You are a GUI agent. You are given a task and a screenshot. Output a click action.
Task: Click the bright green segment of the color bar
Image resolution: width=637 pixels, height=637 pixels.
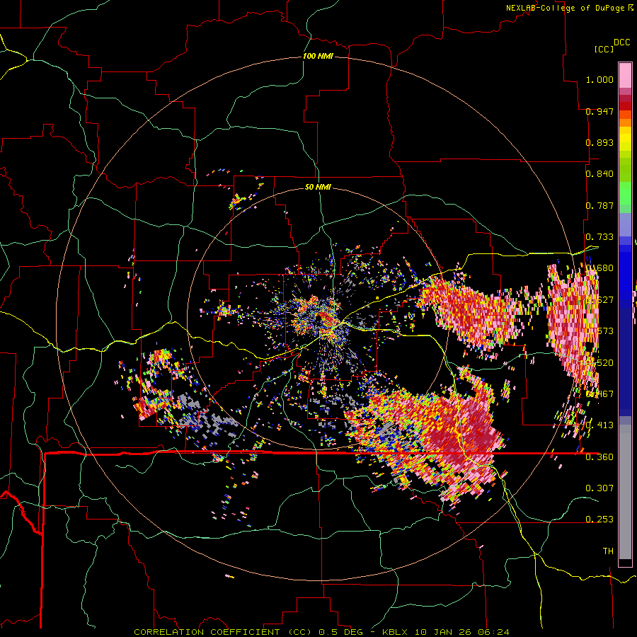pos(625,193)
